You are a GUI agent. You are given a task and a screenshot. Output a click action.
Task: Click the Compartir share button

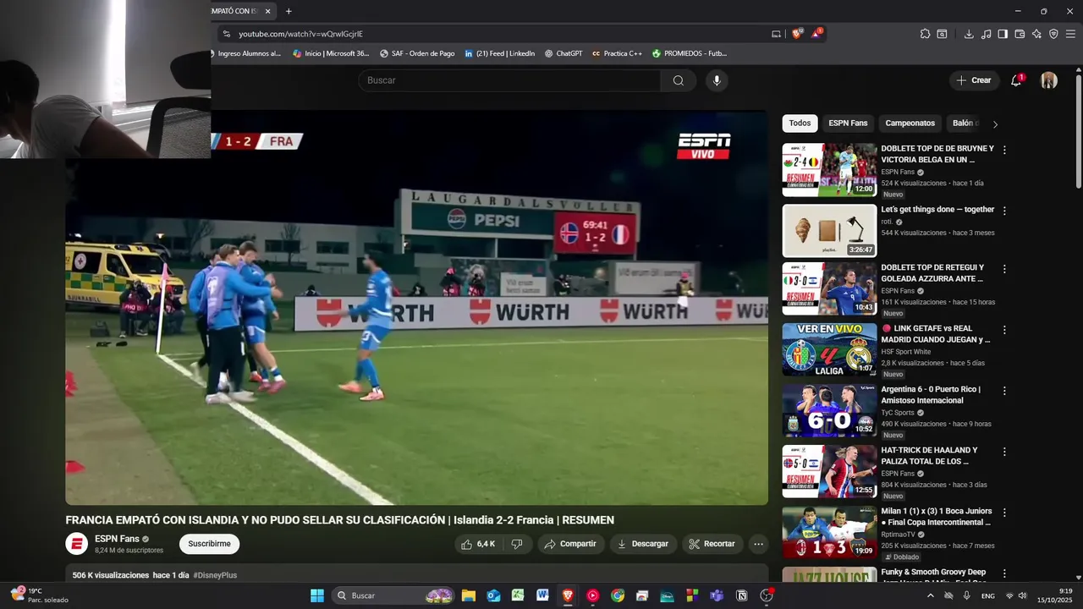pyautogui.click(x=570, y=544)
